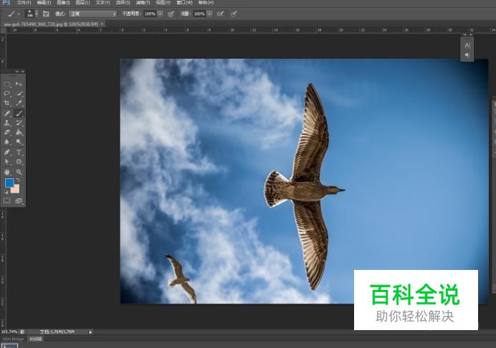Expand the collapsed right panel dock arrows

(x=464, y=34)
